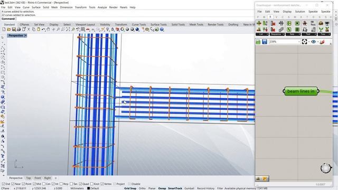Click the blue Render sphere icon
This screenshot has width=338, height=190.
click(137, 30)
